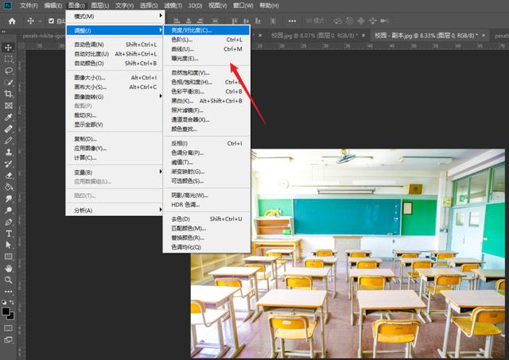The image size is (509, 360).
Task: Open the 帮助(H) menu
Action: tap(269, 6)
